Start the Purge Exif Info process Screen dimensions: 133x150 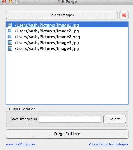click(67, 134)
